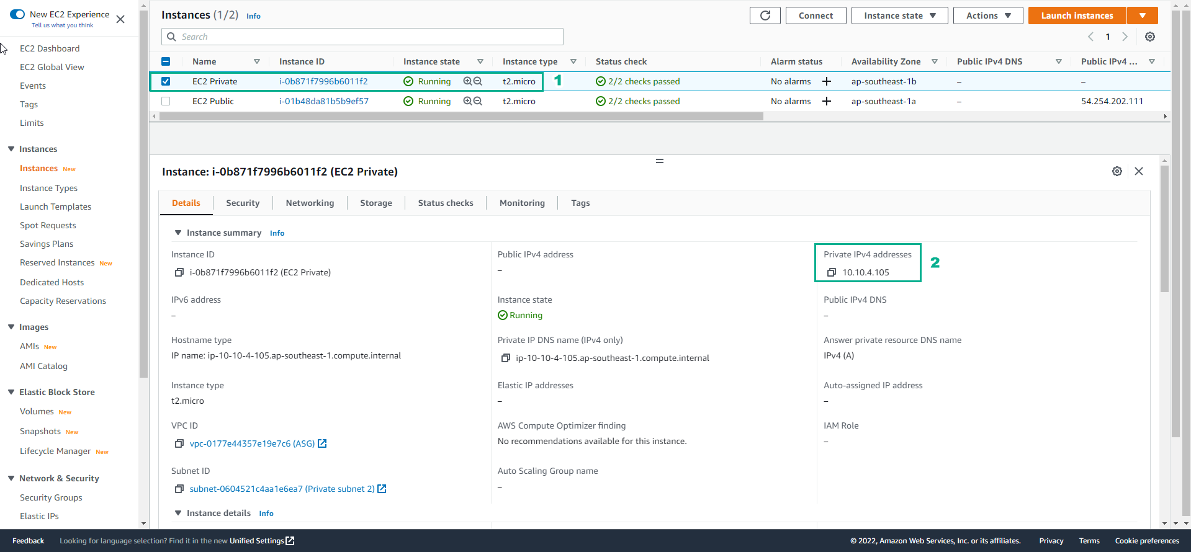This screenshot has height=552, width=1191.
Task: Sort by Name column arrow
Action: [257, 61]
